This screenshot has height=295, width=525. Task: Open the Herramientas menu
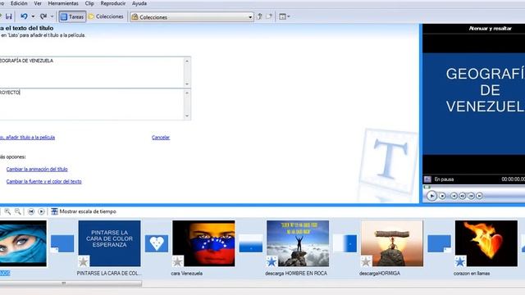coord(63,3)
